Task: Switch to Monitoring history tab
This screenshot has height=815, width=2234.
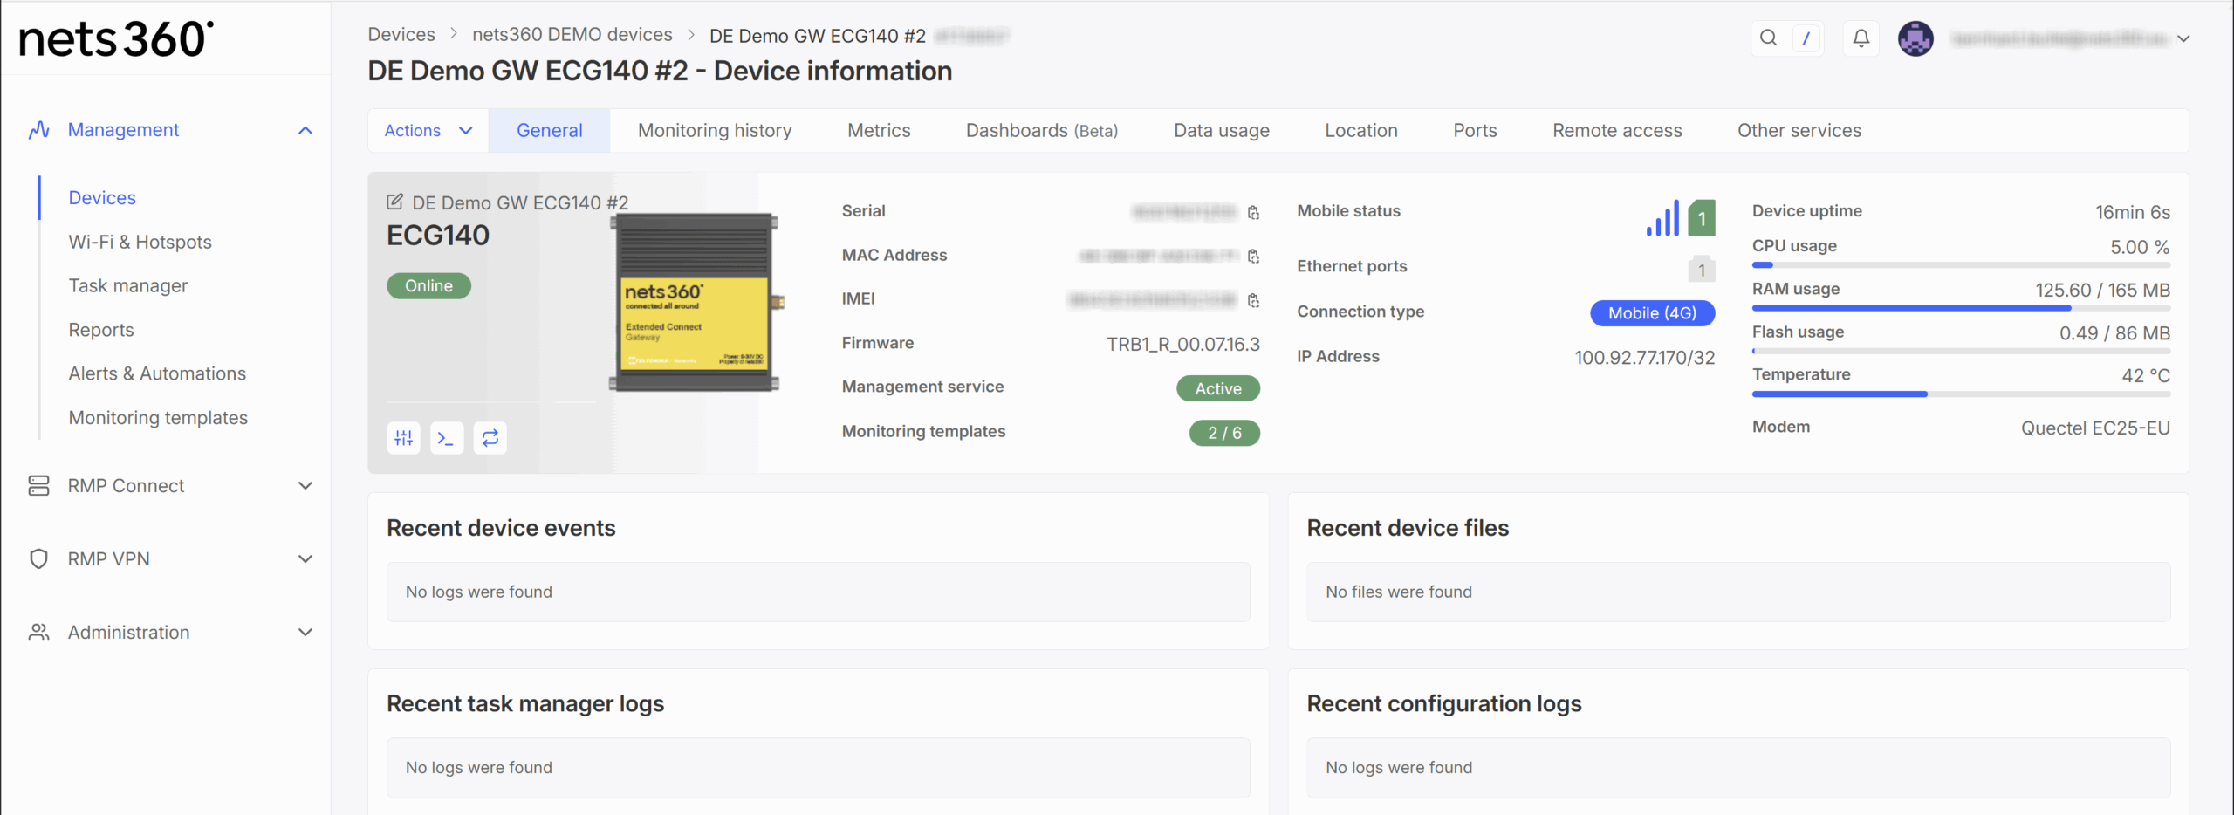Action: click(x=715, y=131)
